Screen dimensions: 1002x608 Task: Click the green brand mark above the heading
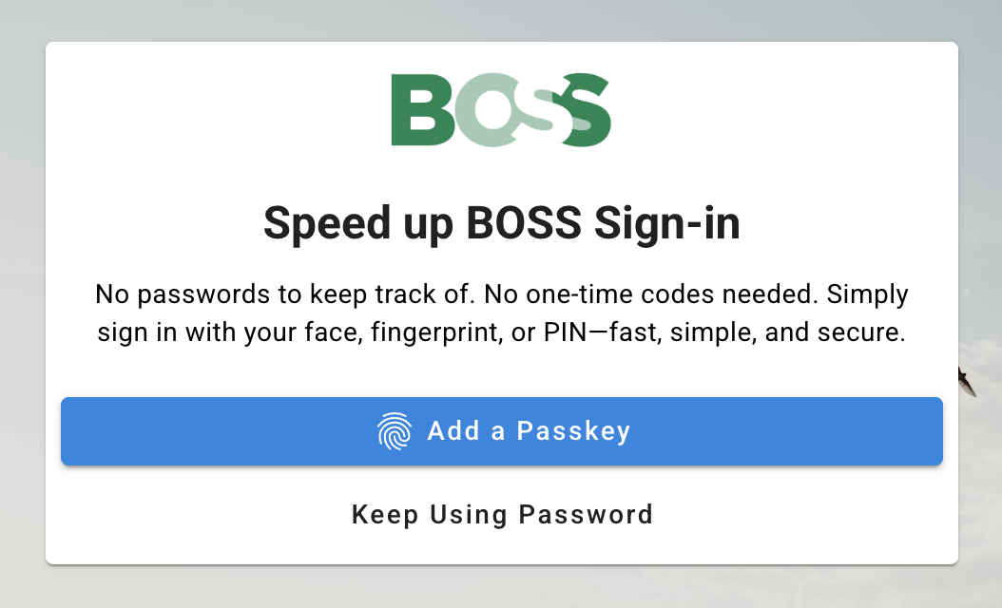[x=501, y=109]
